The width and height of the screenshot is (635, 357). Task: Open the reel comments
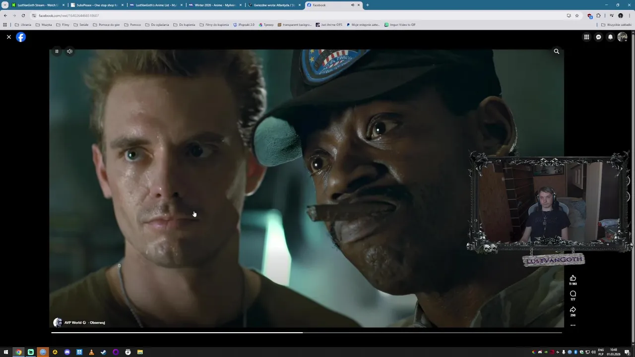pos(573,294)
